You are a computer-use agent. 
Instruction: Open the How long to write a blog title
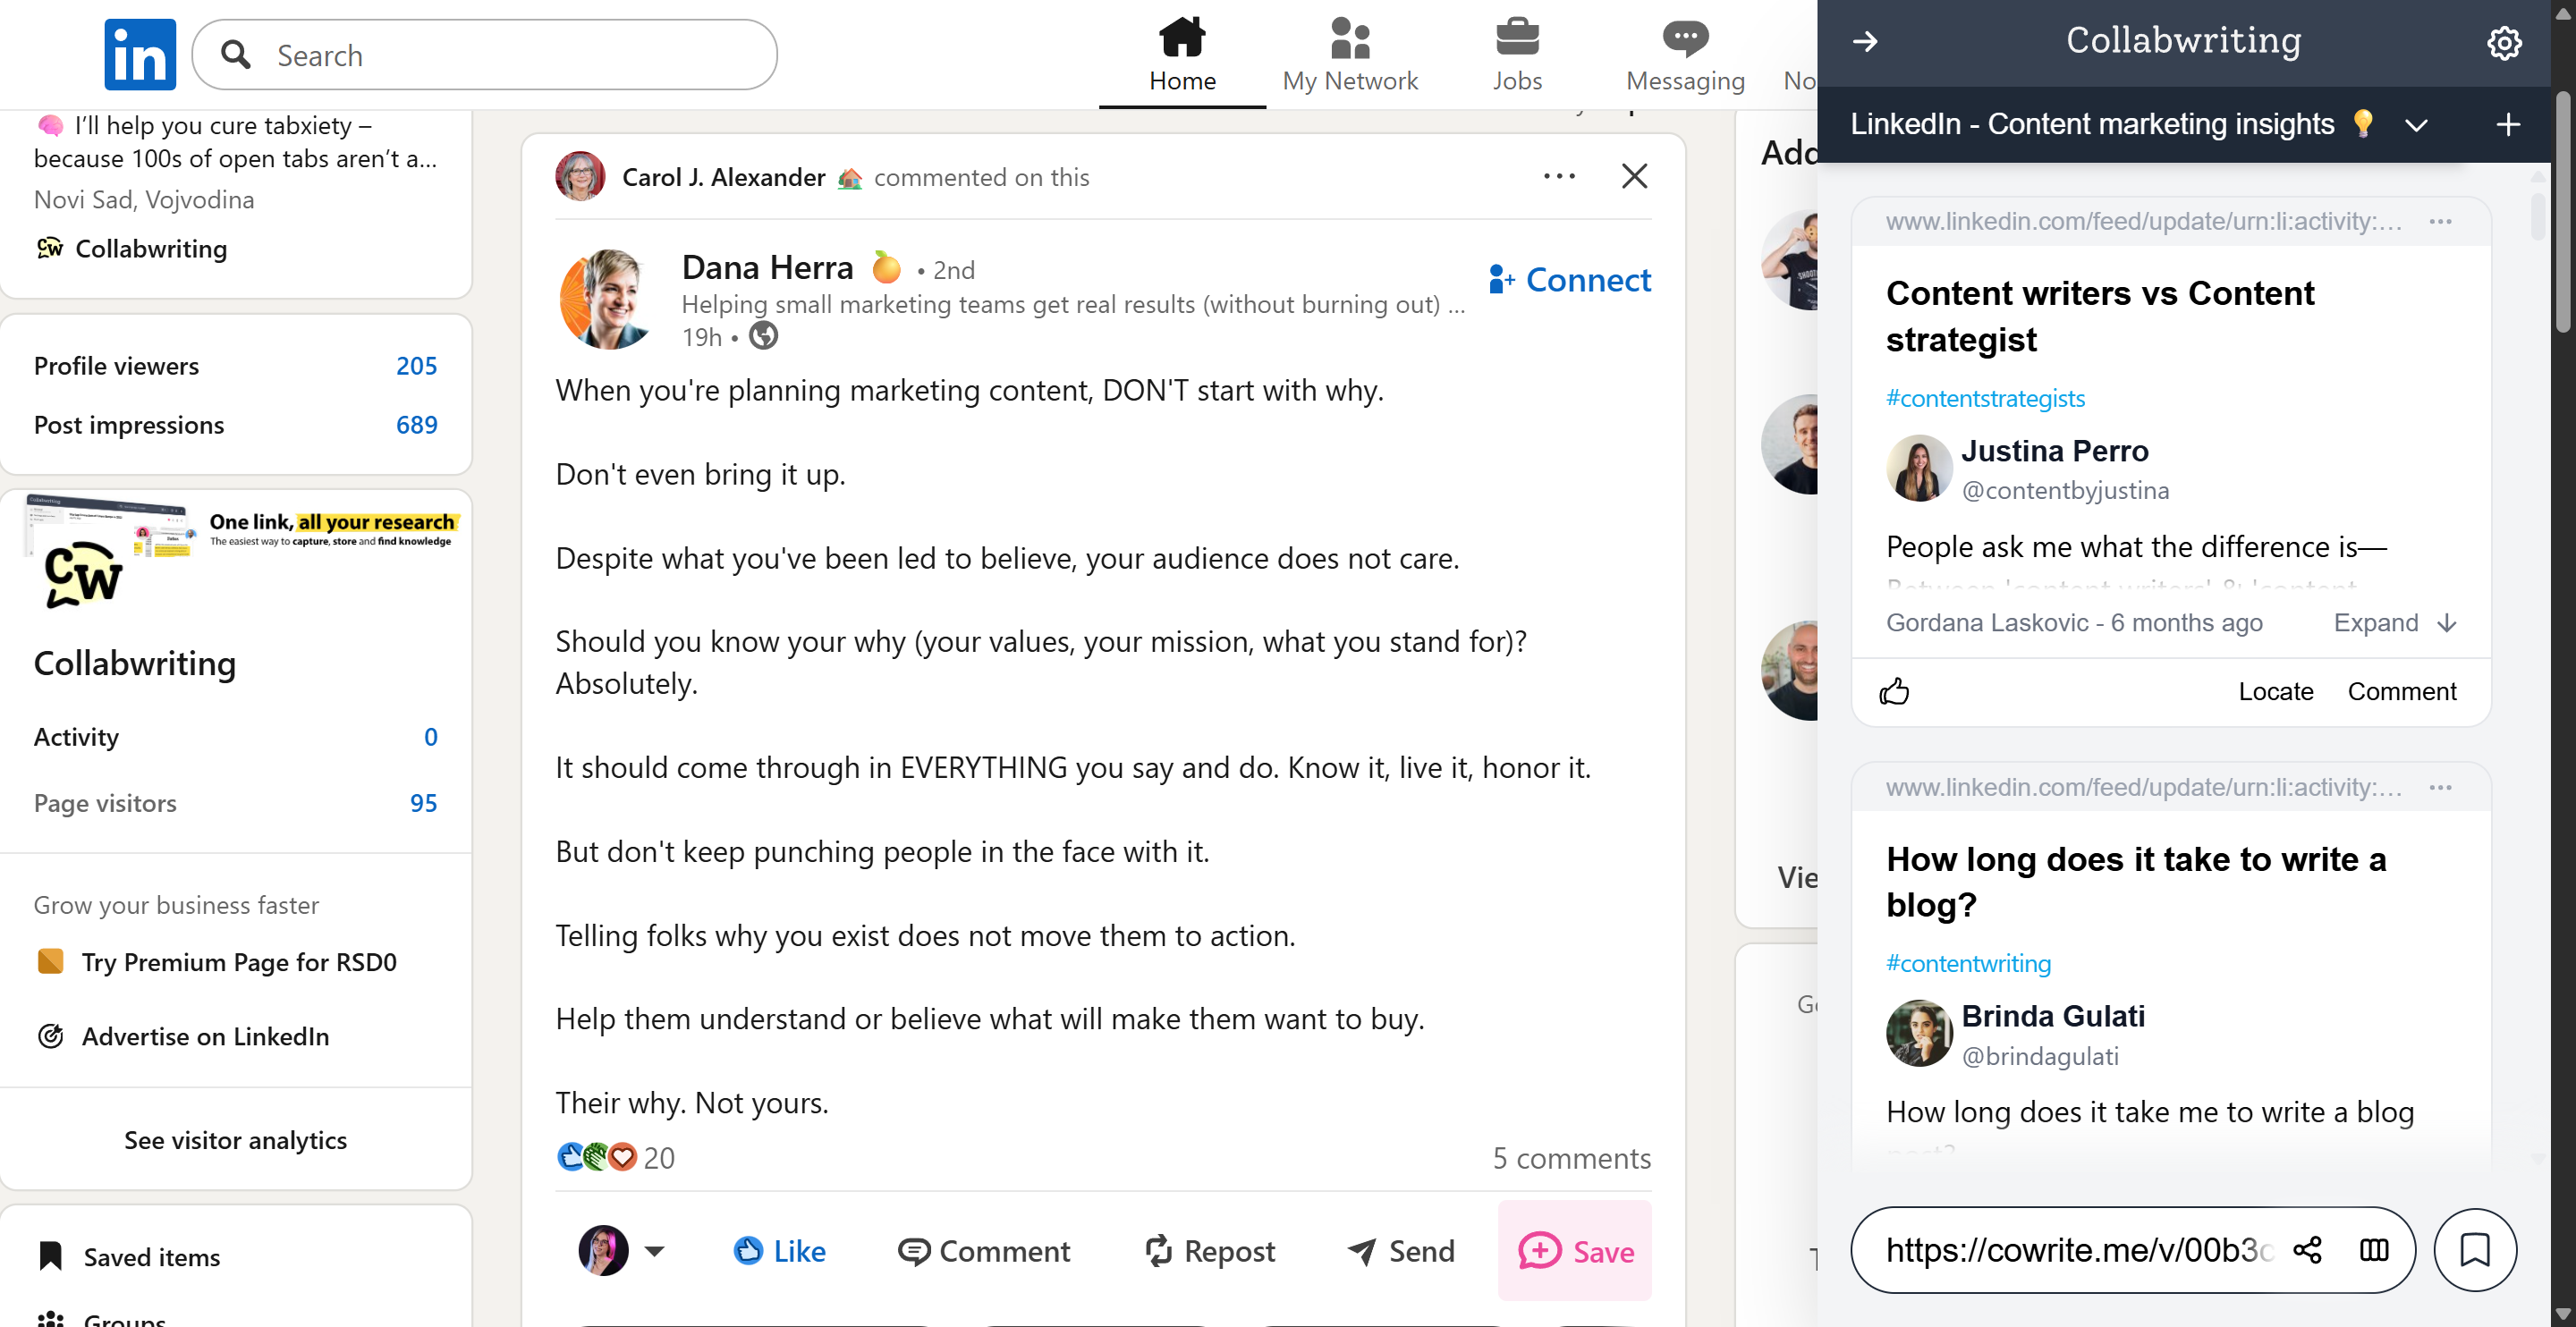tap(2136, 882)
